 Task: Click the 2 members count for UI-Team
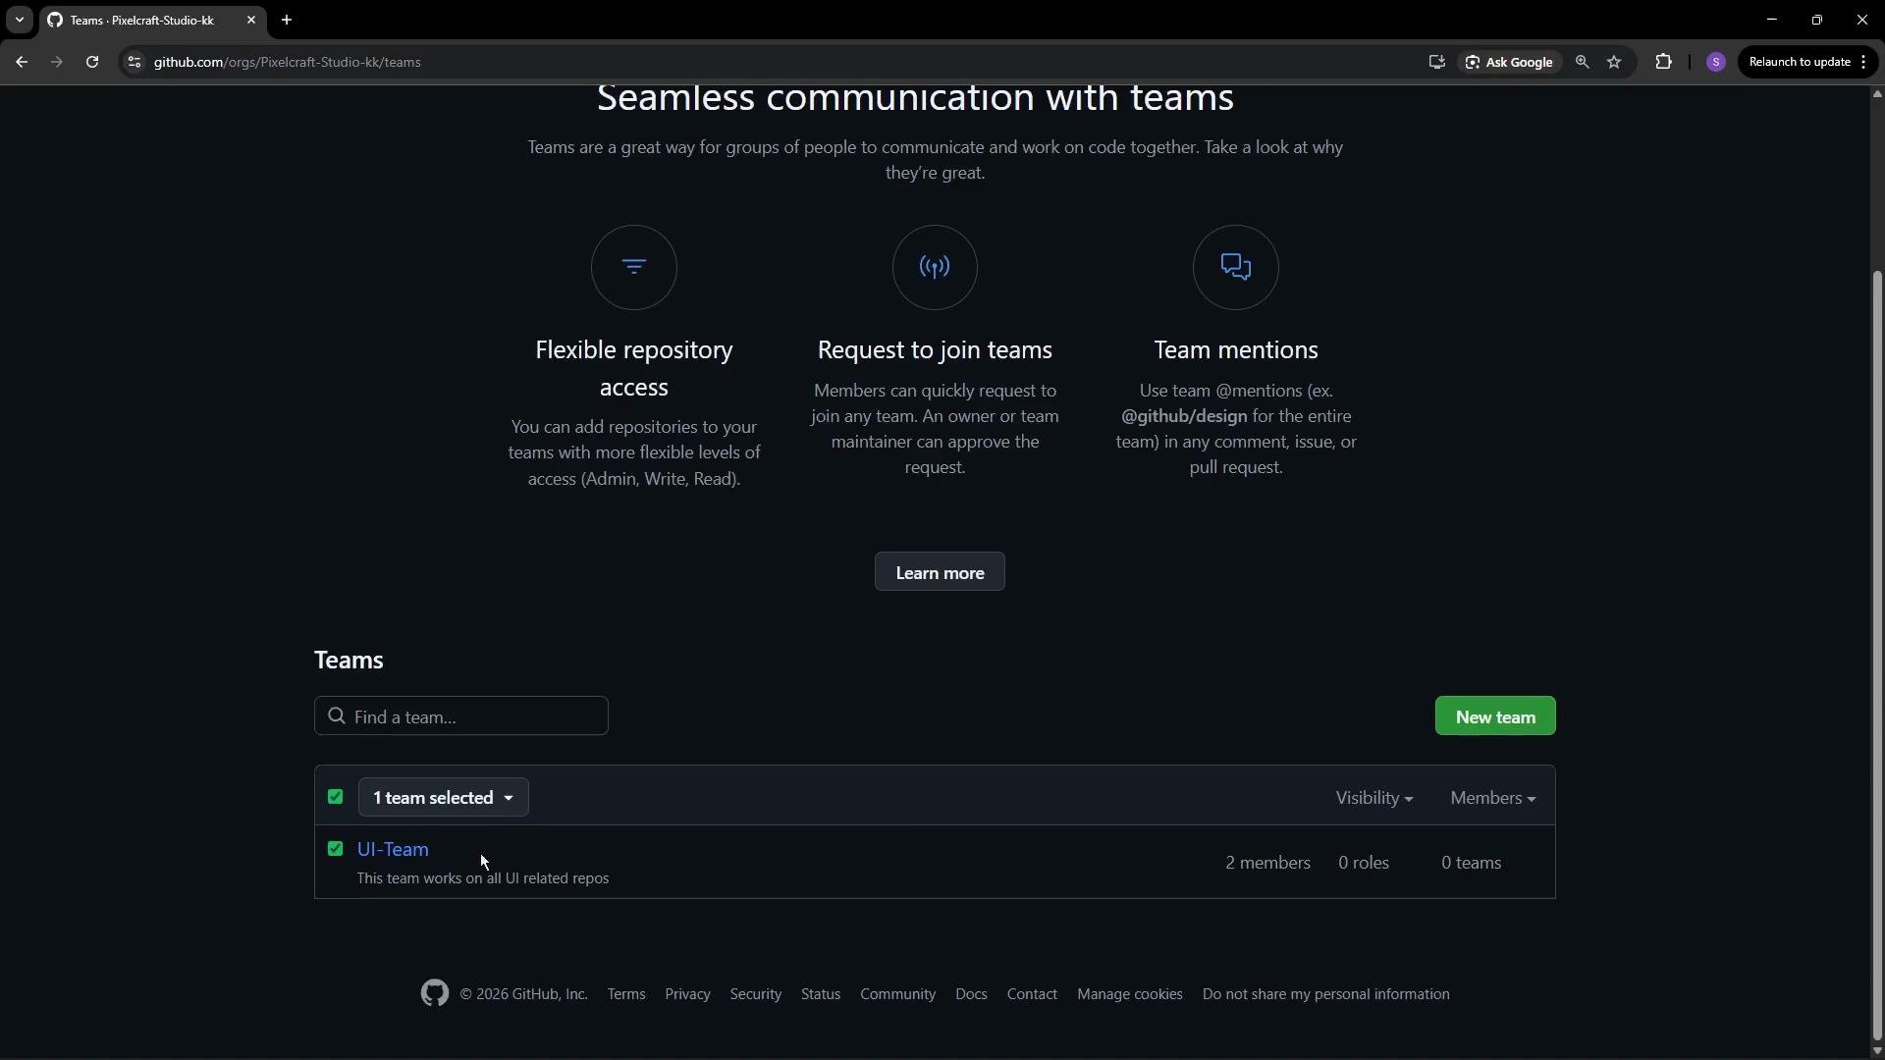coord(1267,863)
